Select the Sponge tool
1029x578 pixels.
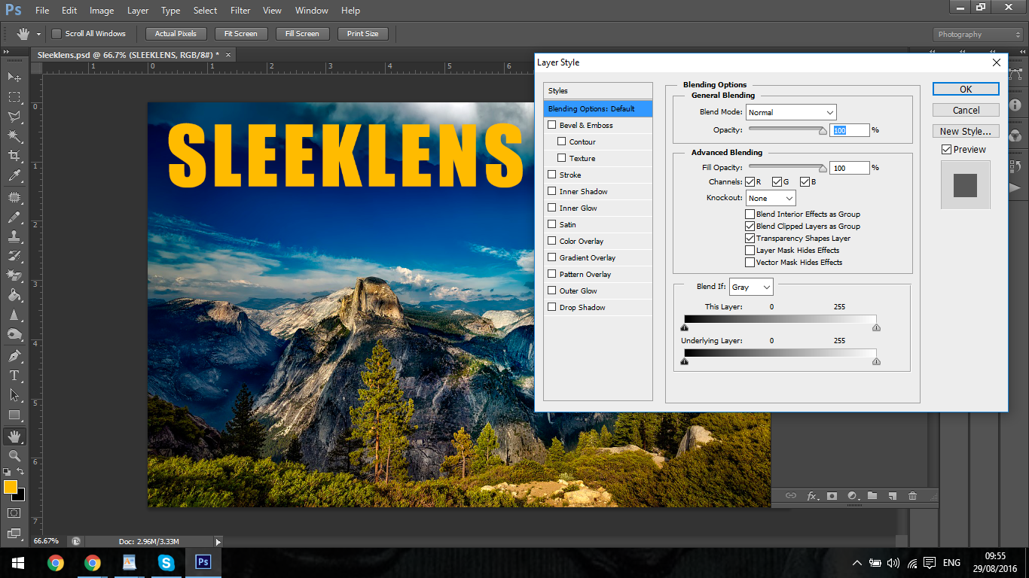coord(14,334)
